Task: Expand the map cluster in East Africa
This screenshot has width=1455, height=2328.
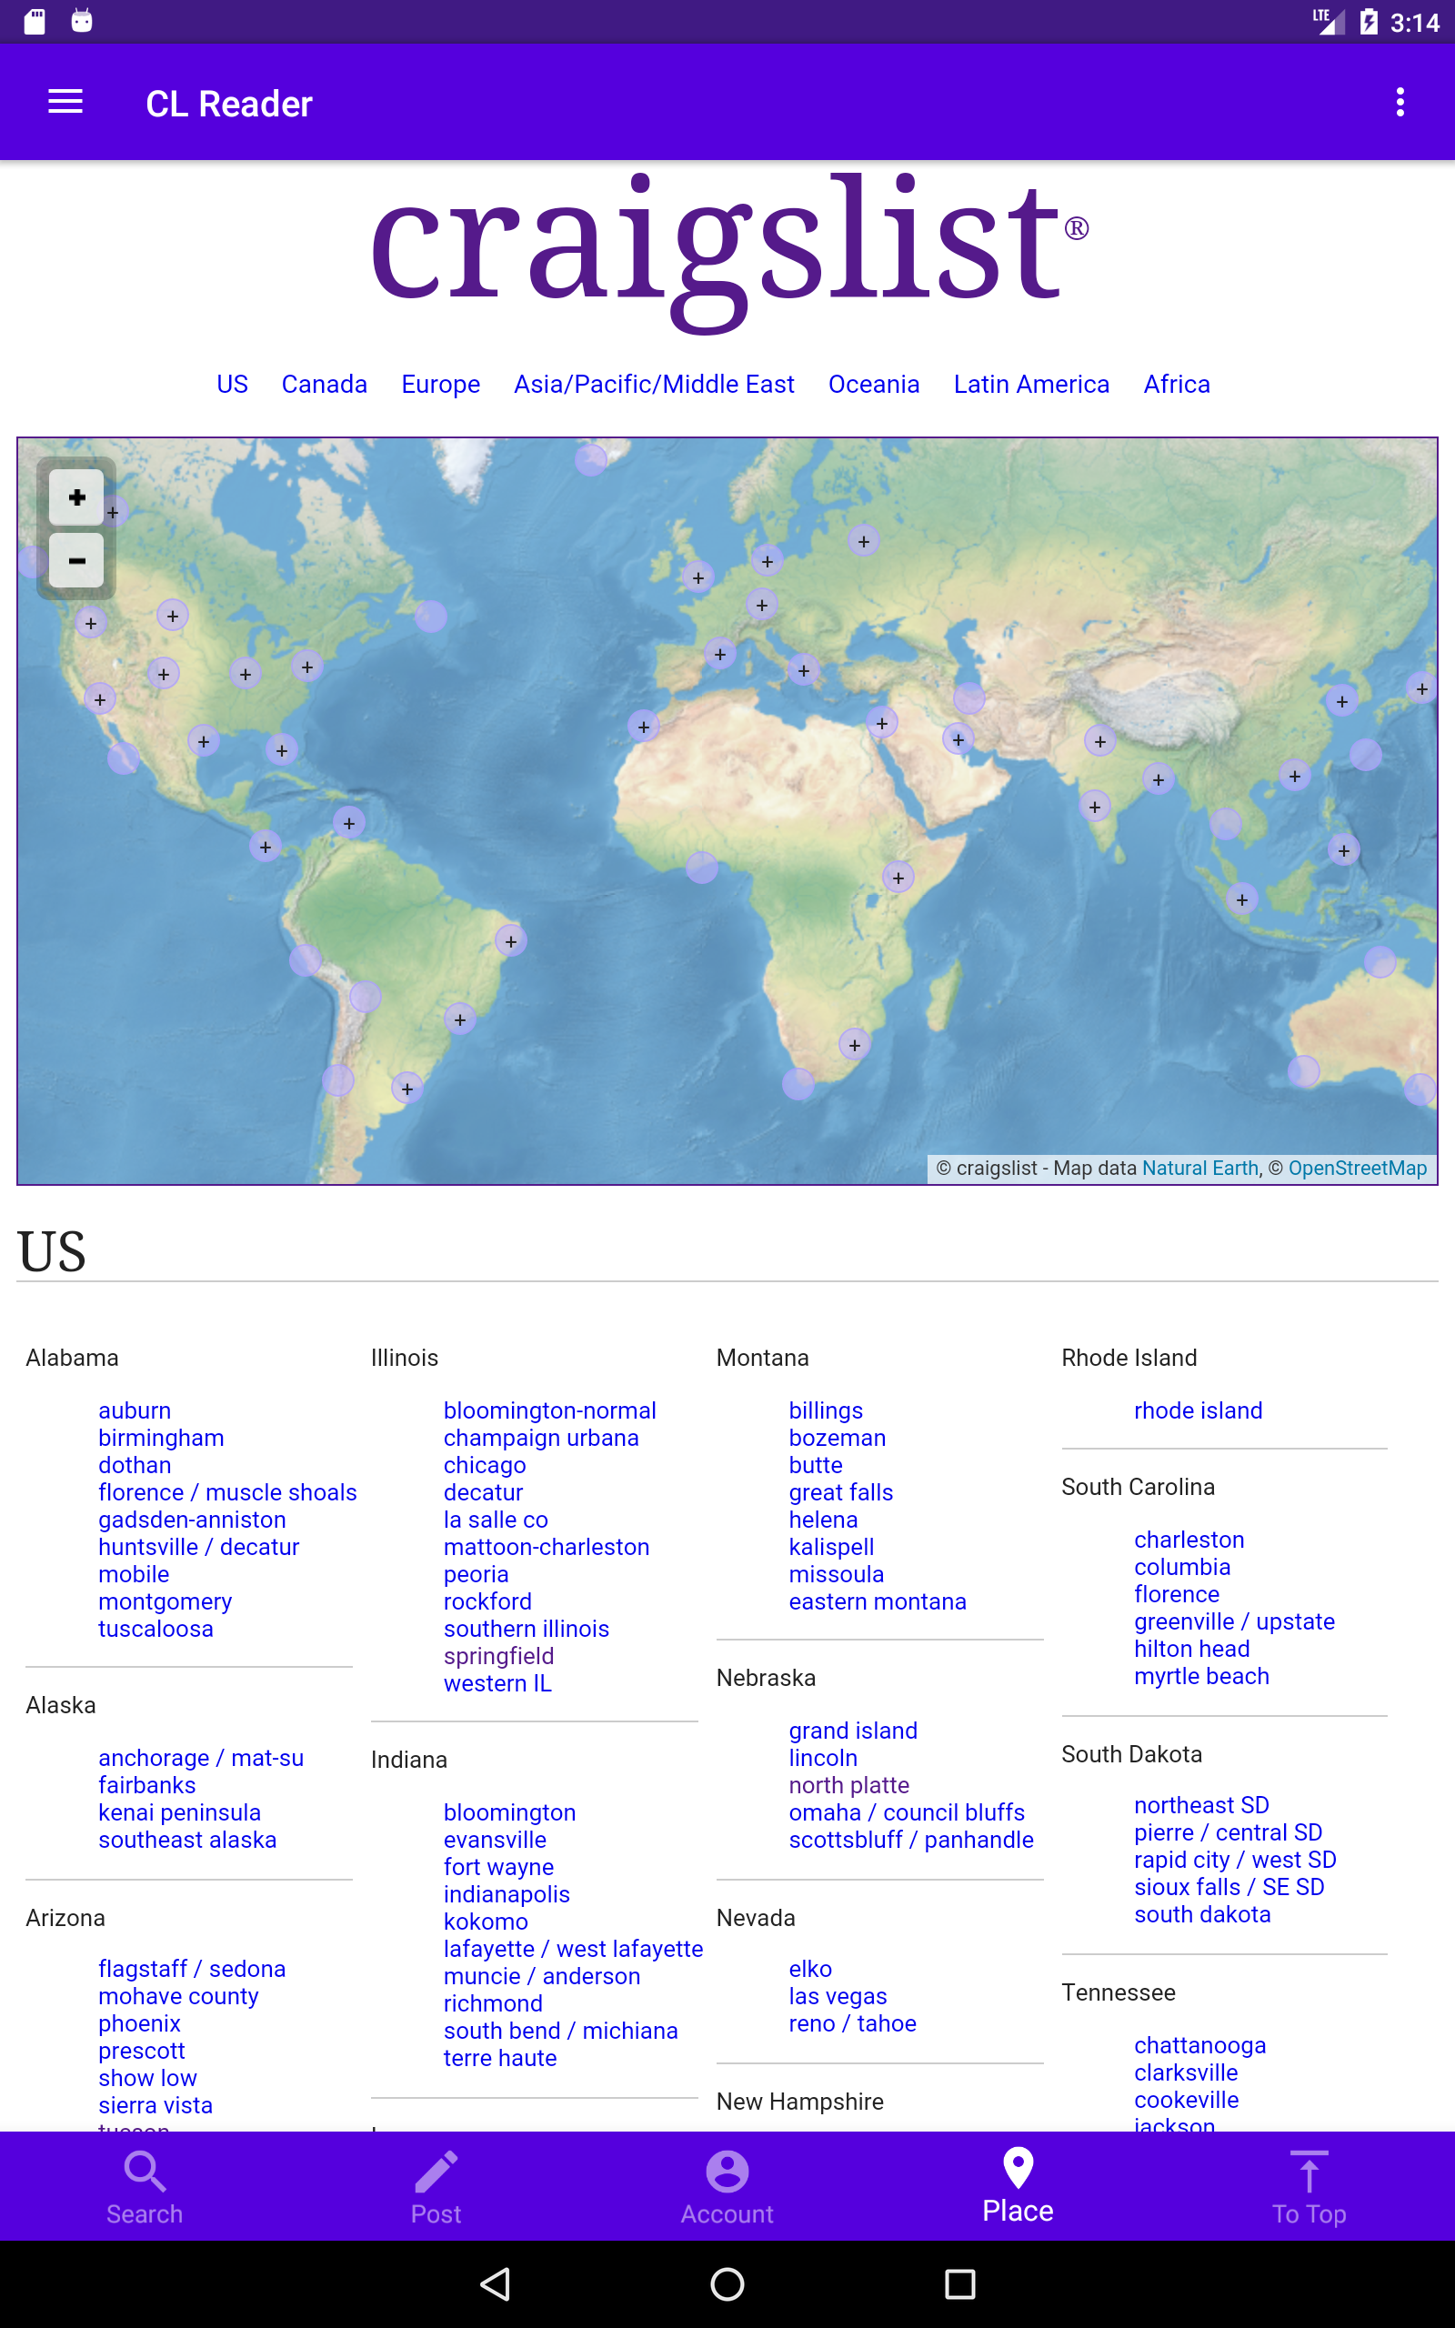Action: (x=898, y=878)
